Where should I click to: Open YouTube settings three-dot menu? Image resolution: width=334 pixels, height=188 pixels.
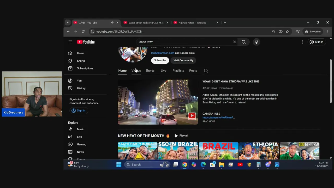pyautogui.click(x=302, y=42)
